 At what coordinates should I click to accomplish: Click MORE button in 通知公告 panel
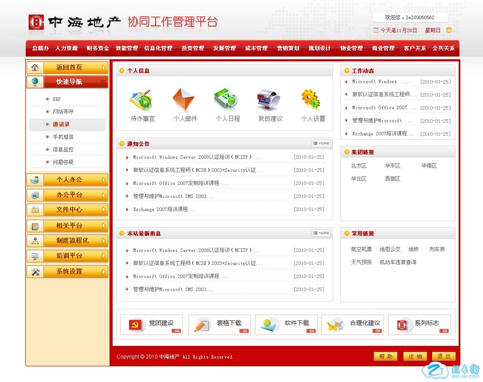[x=321, y=144]
